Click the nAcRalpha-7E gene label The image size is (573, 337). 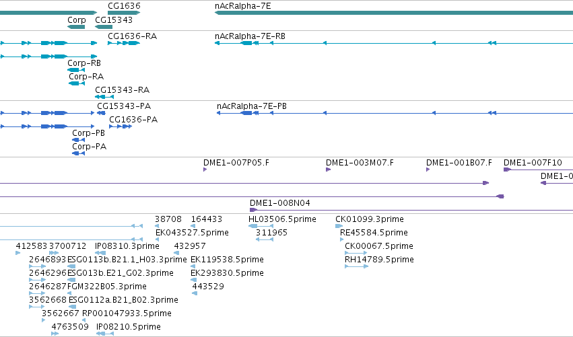tap(242, 6)
